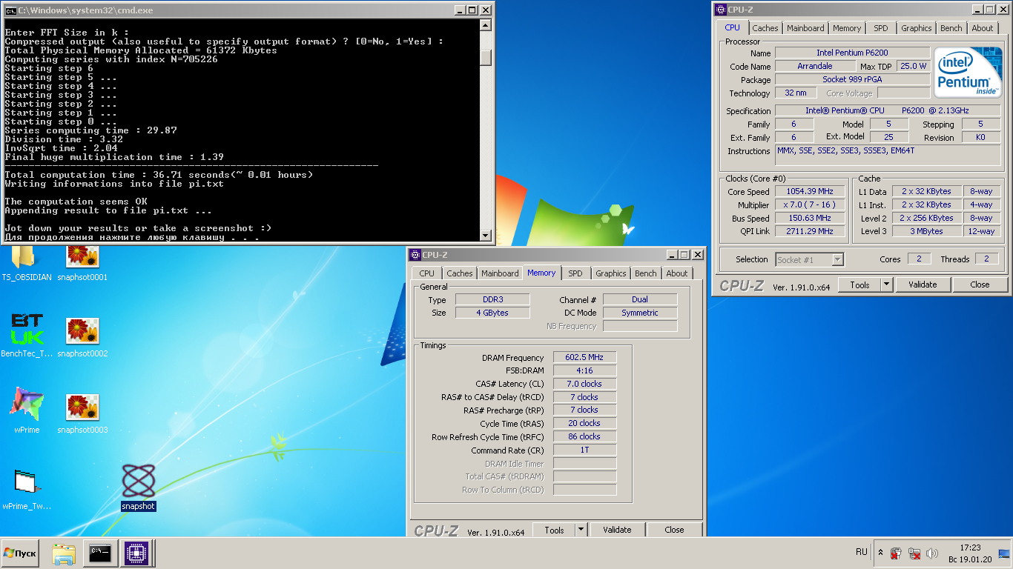This screenshot has width=1013, height=569.
Task: Click the cmd.exe title bar icon
Action: [x=11, y=10]
